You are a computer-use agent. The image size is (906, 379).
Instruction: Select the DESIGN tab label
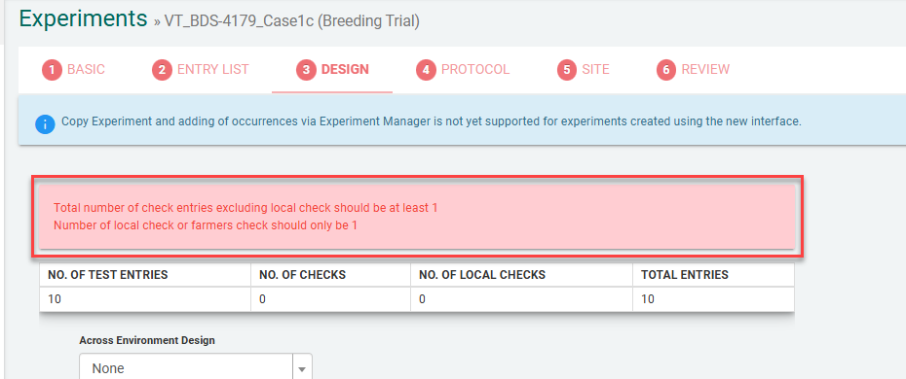(x=345, y=70)
